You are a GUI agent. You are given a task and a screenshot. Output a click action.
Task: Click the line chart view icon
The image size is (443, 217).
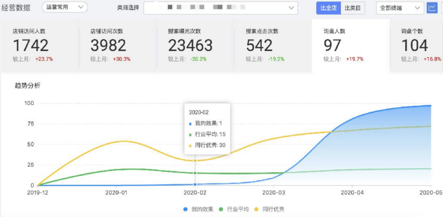click(x=432, y=8)
